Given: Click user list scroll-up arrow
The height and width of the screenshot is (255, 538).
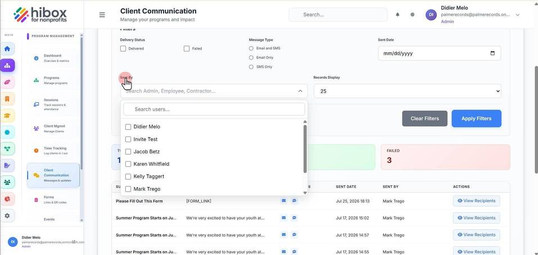Looking at the screenshot, I should tap(305, 122).
